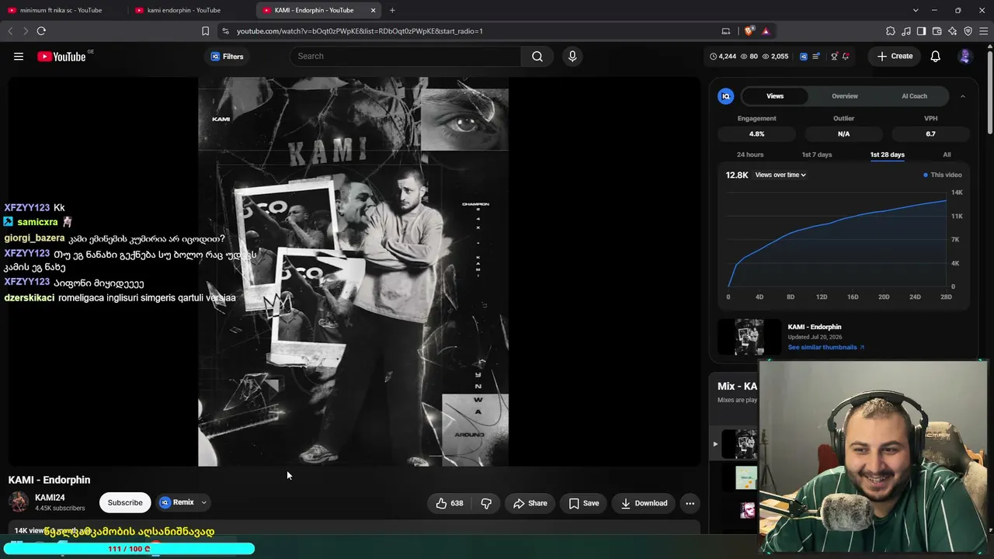Select the 1st 28 days range
This screenshot has width=994, height=559.
tap(888, 155)
